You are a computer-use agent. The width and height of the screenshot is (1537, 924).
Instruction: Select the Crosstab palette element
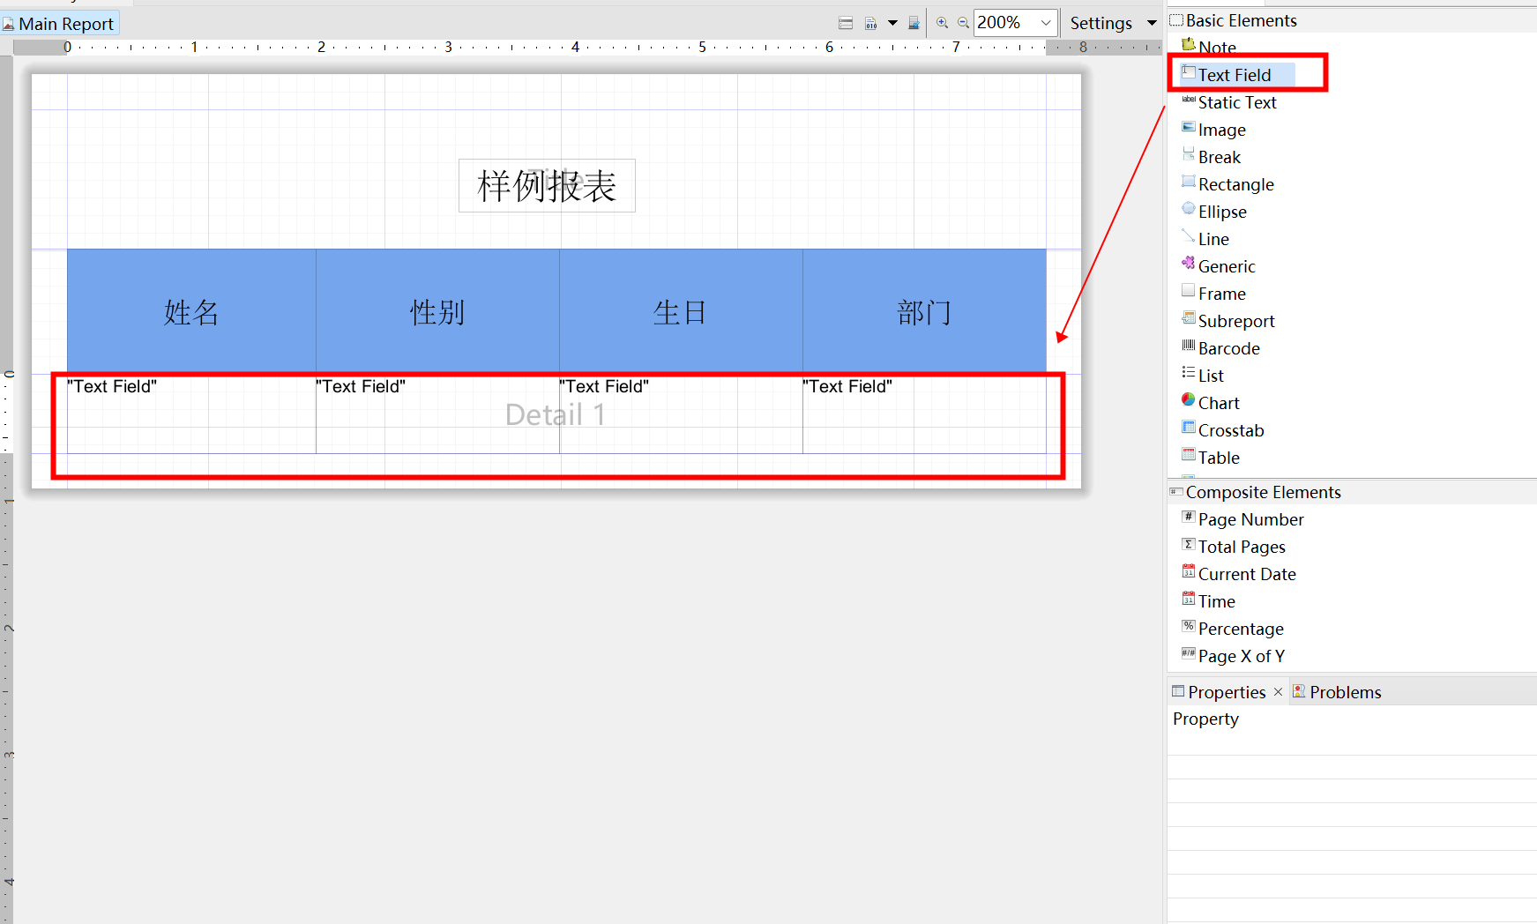pyautogui.click(x=1230, y=430)
